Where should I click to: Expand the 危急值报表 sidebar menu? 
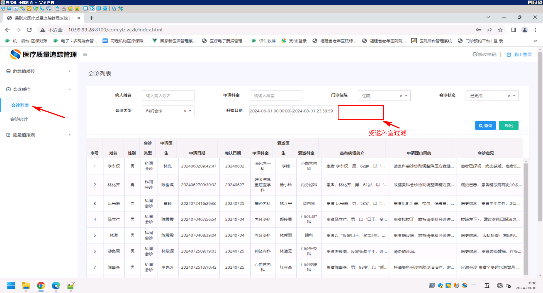(39, 135)
